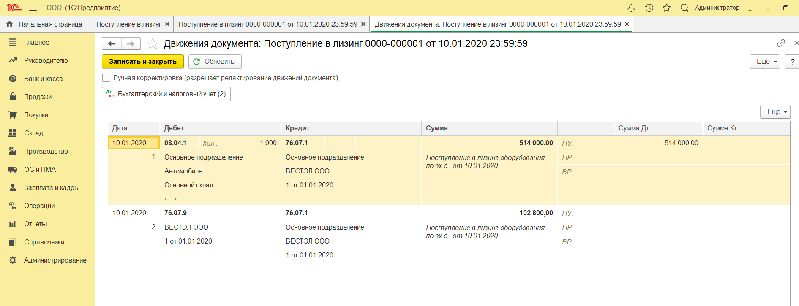Open the ОС и НМА section
Viewport: 799px width, 306px height.
coord(40,170)
